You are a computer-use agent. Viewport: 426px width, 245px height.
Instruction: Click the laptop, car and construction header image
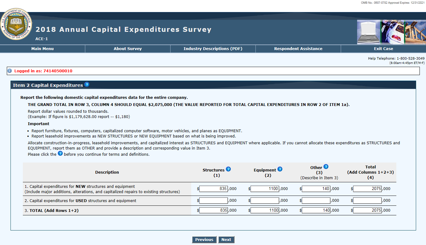[x=391, y=32]
